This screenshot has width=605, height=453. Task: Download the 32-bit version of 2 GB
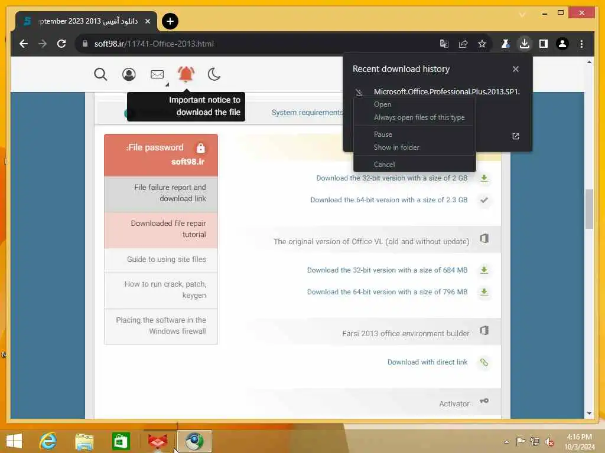point(392,178)
